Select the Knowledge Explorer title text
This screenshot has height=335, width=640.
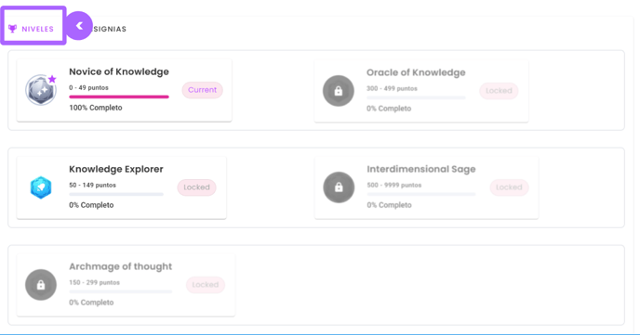tap(116, 169)
